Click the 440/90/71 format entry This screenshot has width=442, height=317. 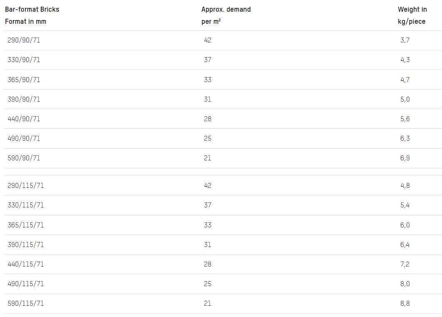24,119
